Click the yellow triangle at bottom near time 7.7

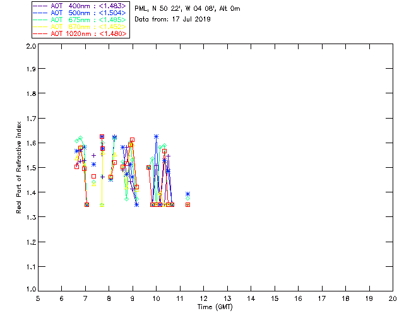[x=102, y=204]
